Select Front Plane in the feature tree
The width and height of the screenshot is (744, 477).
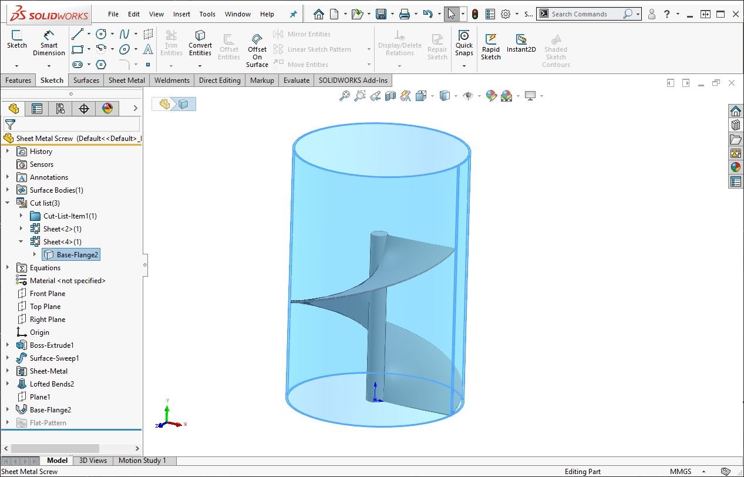pos(47,294)
